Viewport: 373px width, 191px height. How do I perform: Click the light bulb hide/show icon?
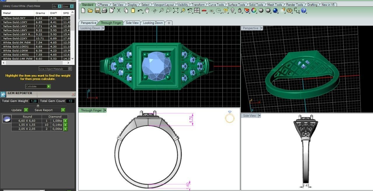click(x=233, y=10)
